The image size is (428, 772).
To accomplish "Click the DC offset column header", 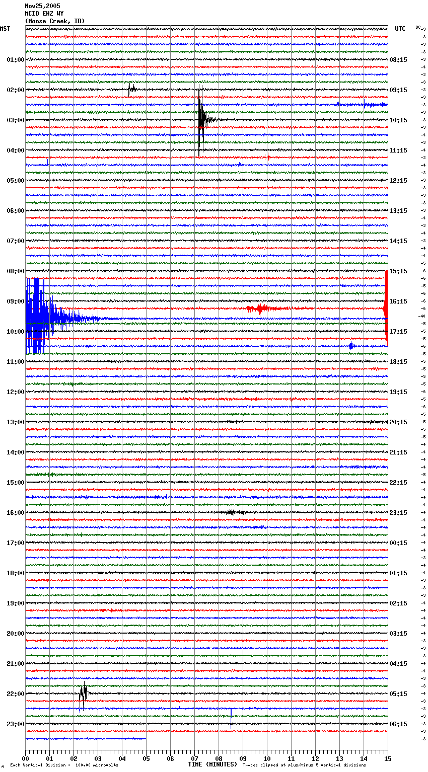I will pyautogui.click(x=418, y=27).
